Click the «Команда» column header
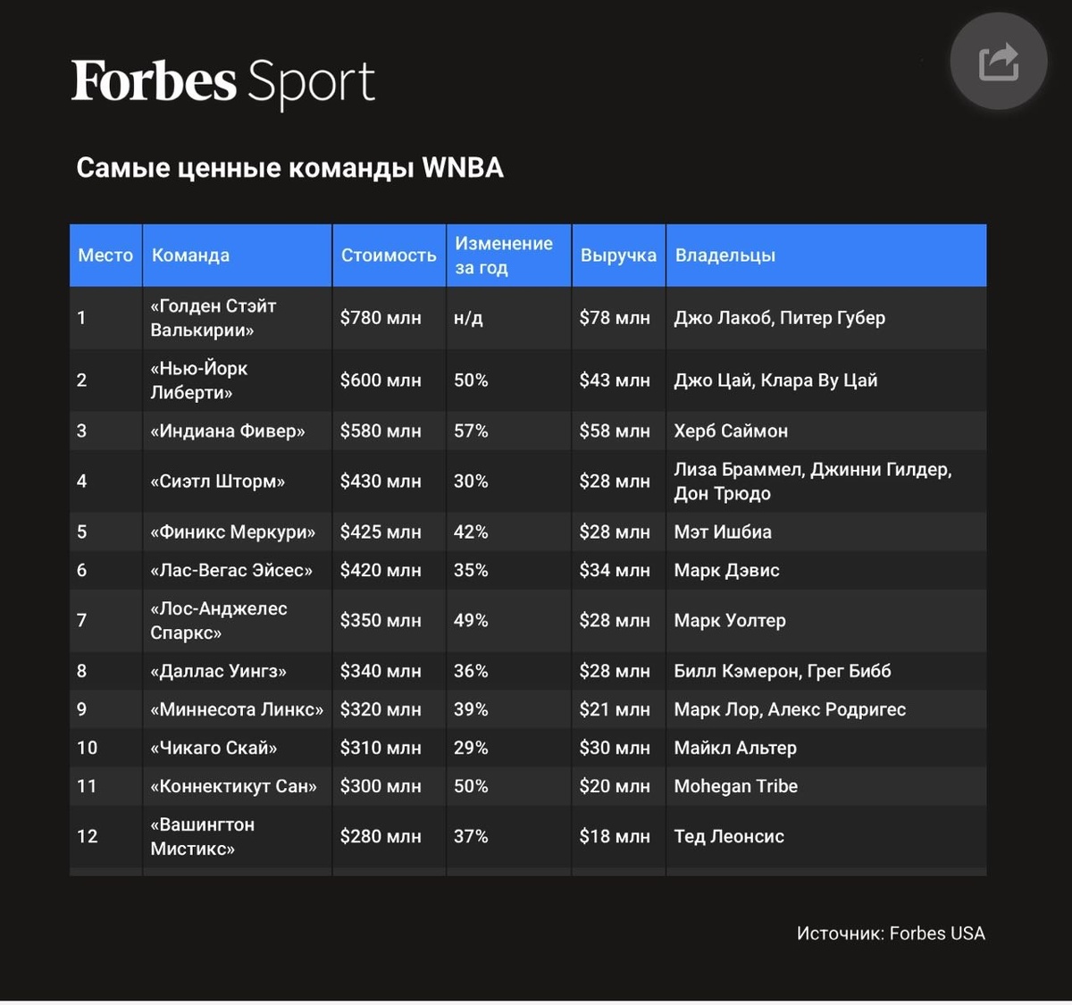This screenshot has width=1072, height=1005. [x=237, y=255]
